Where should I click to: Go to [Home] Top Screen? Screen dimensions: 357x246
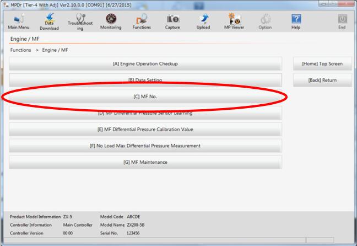tap(322, 63)
